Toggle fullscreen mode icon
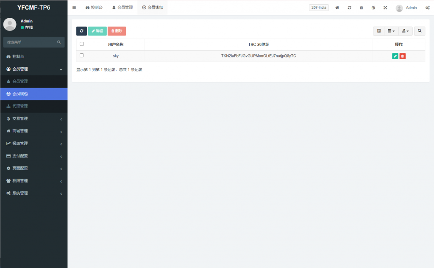This screenshot has width=434, height=268. pos(385,8)
